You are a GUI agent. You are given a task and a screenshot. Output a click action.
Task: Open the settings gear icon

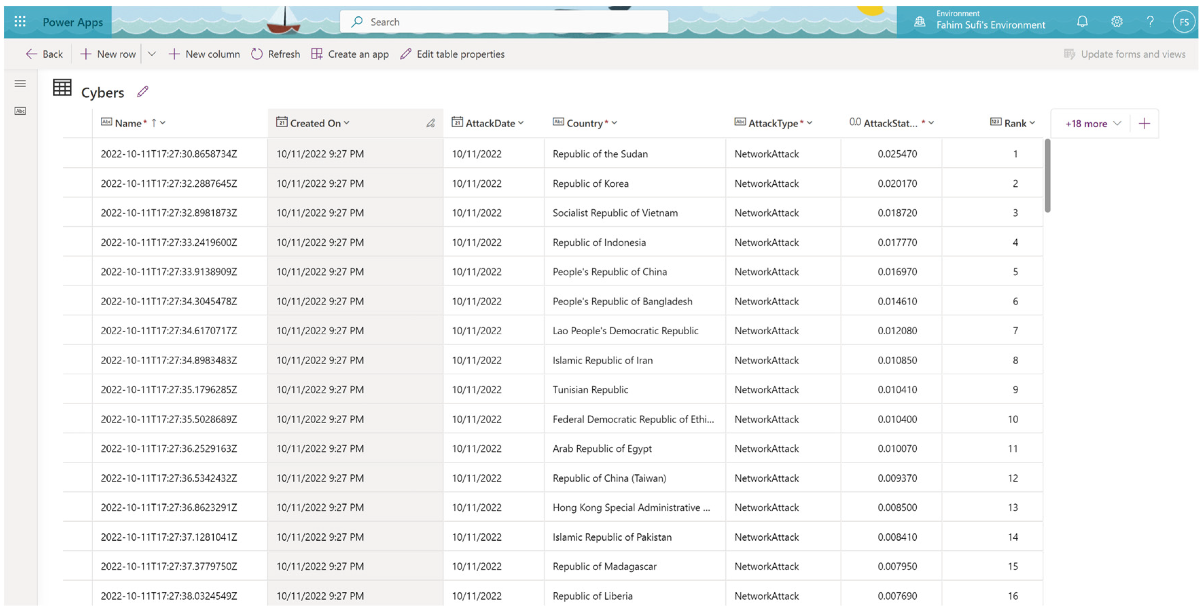pyautogui.click(x=1117, y=22)
